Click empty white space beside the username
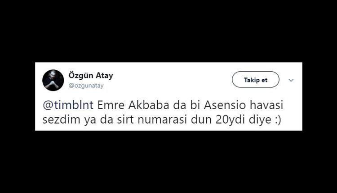Screen dimensions: 337x193 click(172, 80)
